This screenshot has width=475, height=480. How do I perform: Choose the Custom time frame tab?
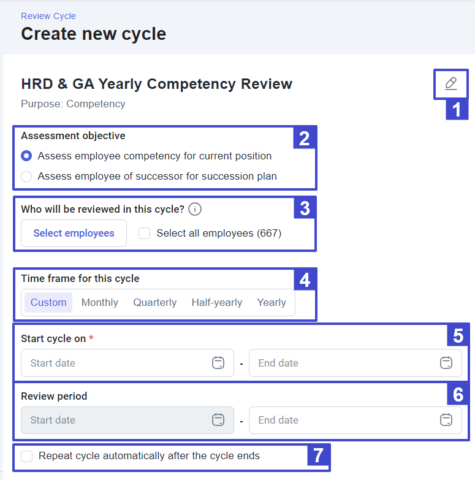pos(48,302)
